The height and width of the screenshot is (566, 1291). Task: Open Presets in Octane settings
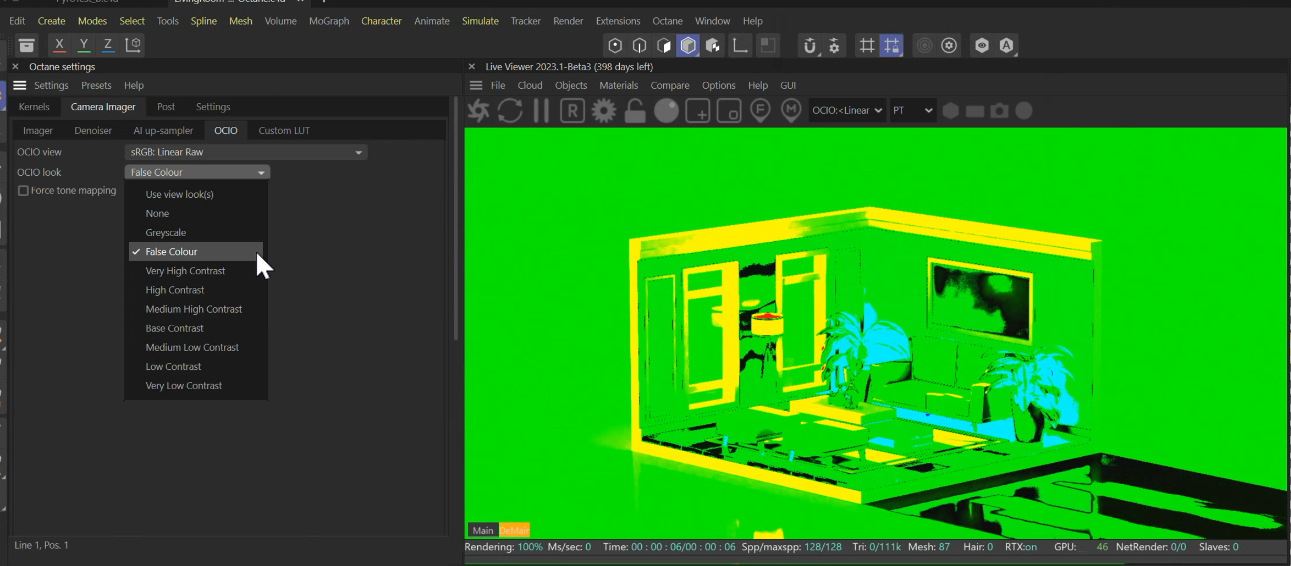click(96, 85)
